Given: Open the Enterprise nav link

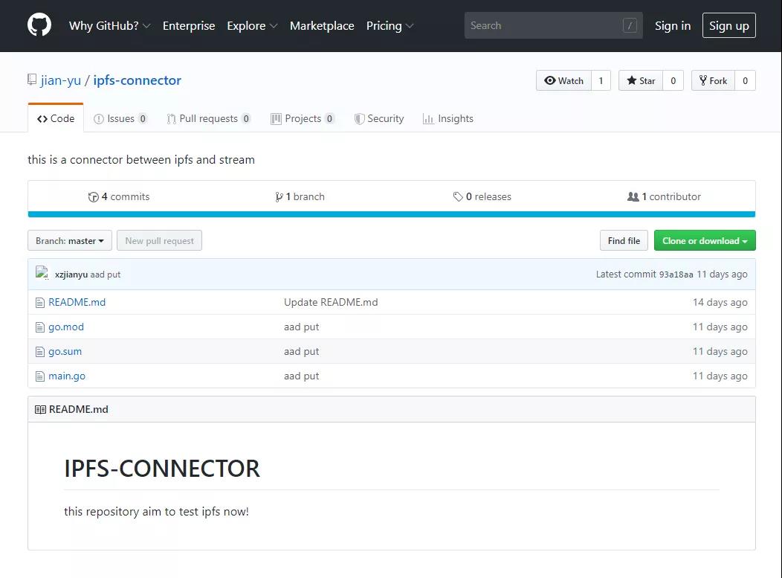Looking at the screenshot, I should tap(189, 25).
